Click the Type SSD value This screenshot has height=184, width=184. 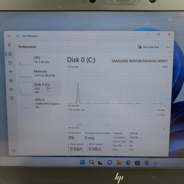point(131,149)
